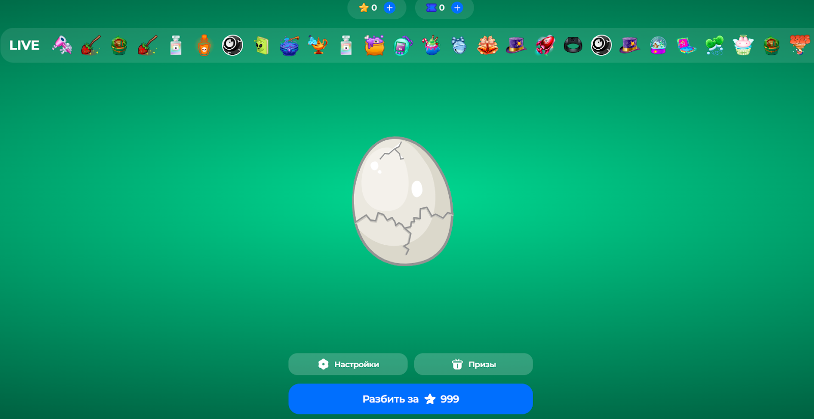Click the purple bubbling cauldron icon

coord(374,45)
